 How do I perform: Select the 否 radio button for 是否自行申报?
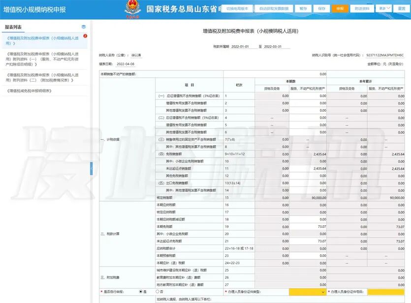tap(158, 292)
